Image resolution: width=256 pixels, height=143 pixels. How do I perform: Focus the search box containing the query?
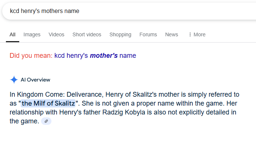129,11
